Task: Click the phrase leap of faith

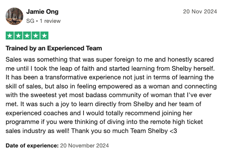Action: (x=74, y=68)
